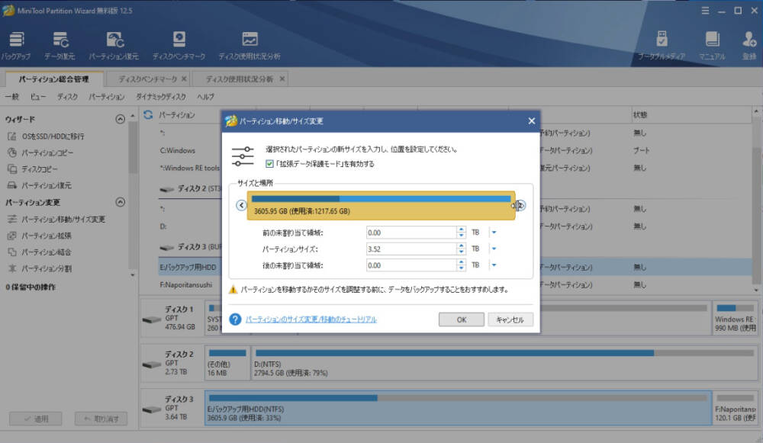This screenshot has width=763, height=443.
Task: Close the ディスクベンチマーク tab
Action: click(184, 79)
